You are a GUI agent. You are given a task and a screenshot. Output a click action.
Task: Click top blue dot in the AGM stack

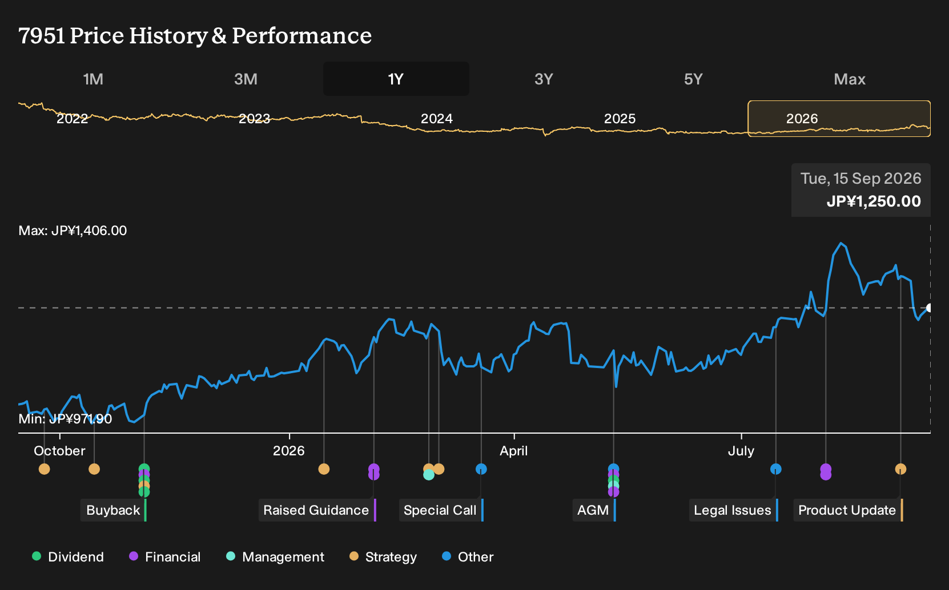tap(613, 469)
